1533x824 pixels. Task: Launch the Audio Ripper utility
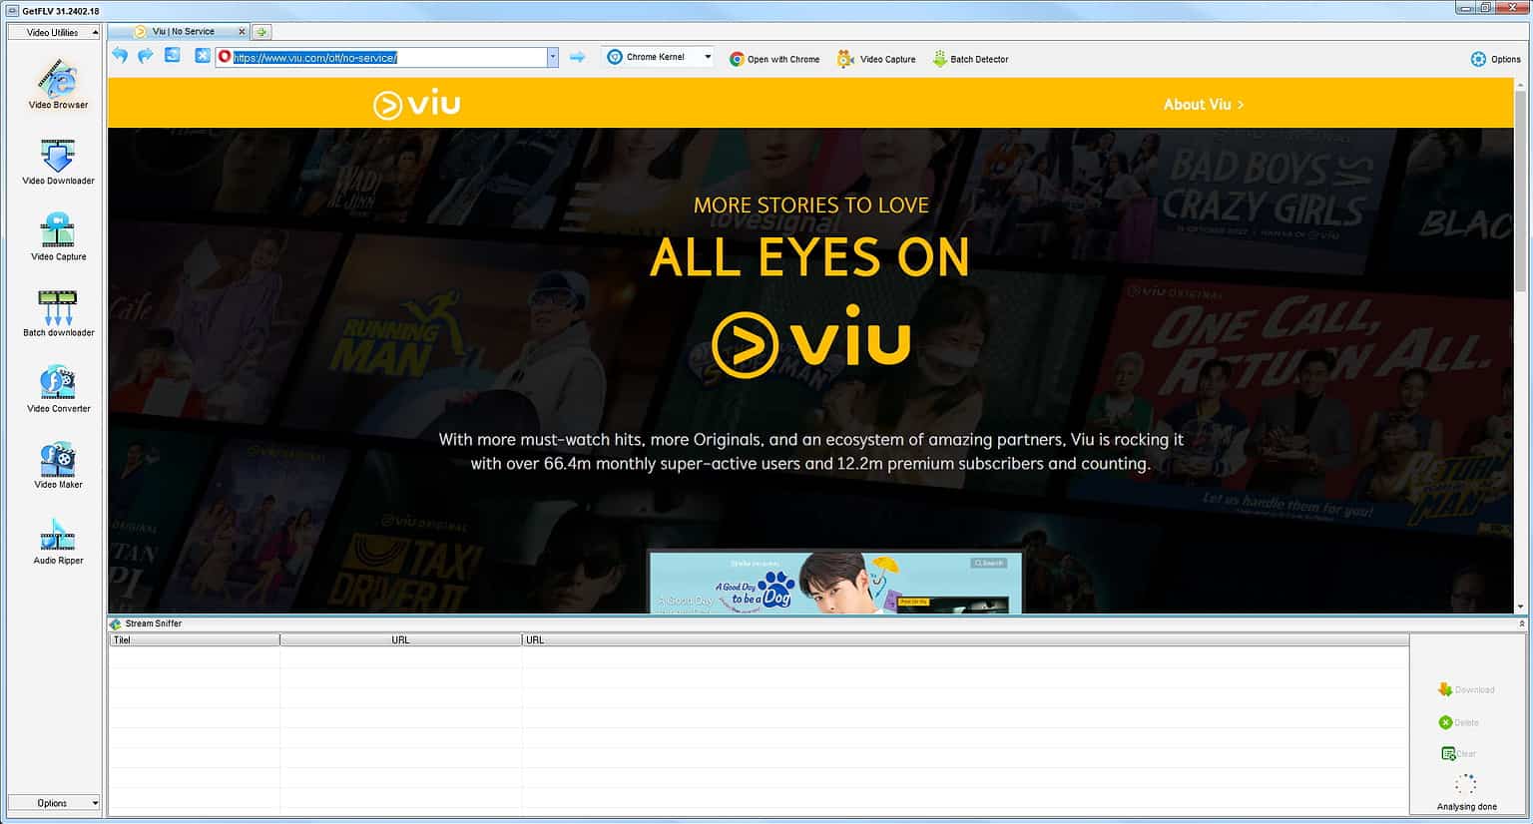56,540
